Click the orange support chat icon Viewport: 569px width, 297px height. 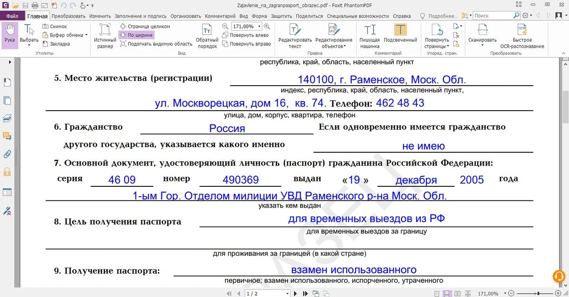560,275
